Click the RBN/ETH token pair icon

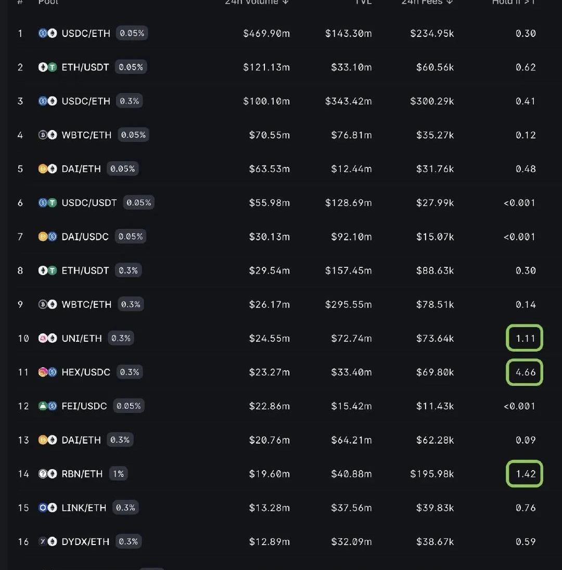[x=47, y=474]
